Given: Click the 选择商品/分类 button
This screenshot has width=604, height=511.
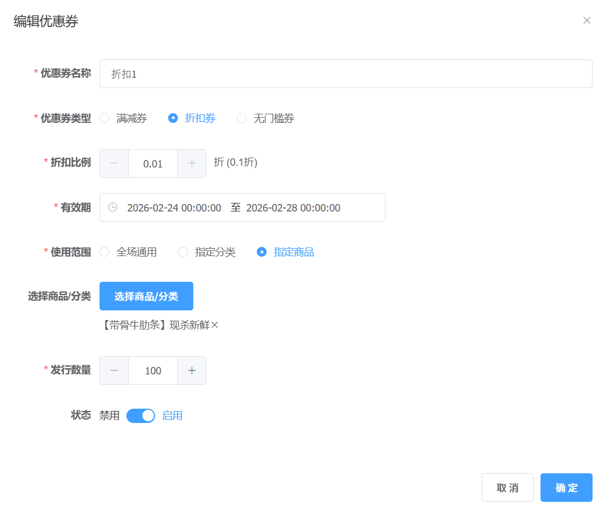Looking at the screenshot, I should coord(146,296).
